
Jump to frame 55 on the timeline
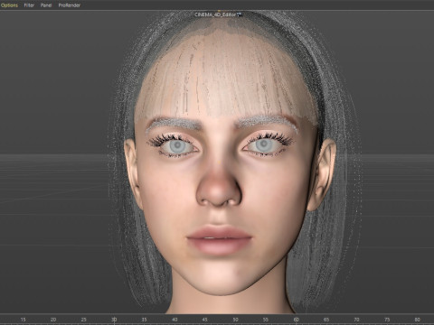point(266,320)
